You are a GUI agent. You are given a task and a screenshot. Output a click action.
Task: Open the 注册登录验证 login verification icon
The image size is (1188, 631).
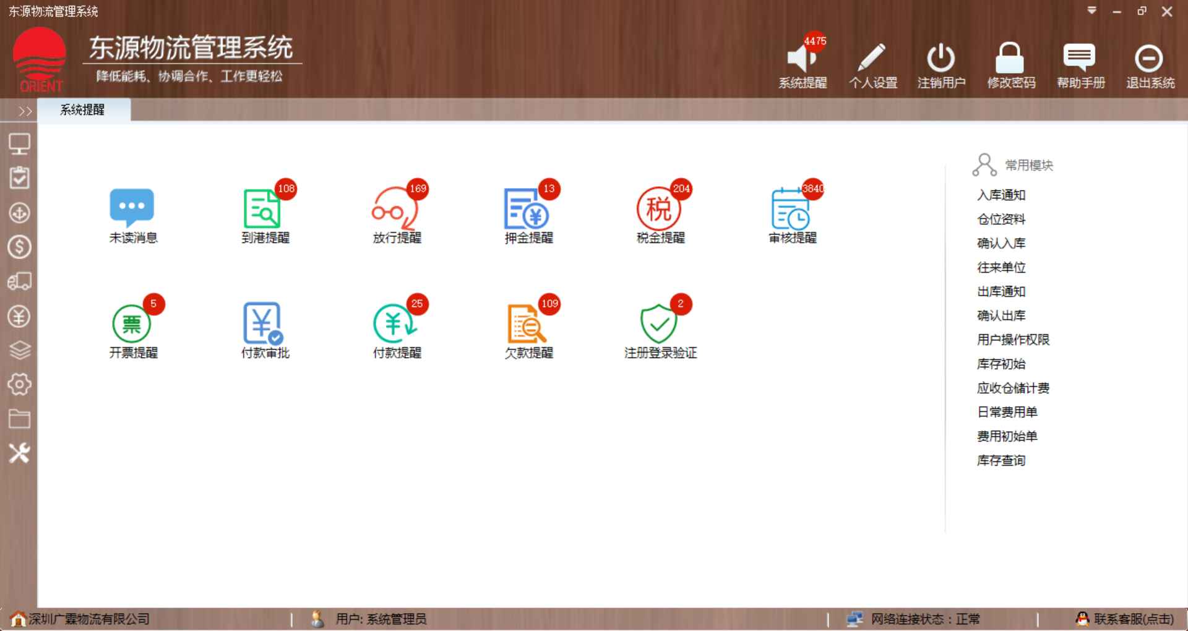[x=660, y=323]
